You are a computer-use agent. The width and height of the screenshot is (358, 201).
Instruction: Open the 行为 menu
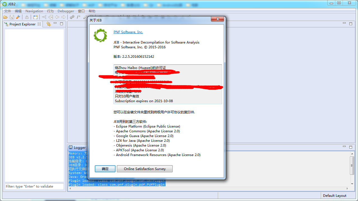coord(50,11)
